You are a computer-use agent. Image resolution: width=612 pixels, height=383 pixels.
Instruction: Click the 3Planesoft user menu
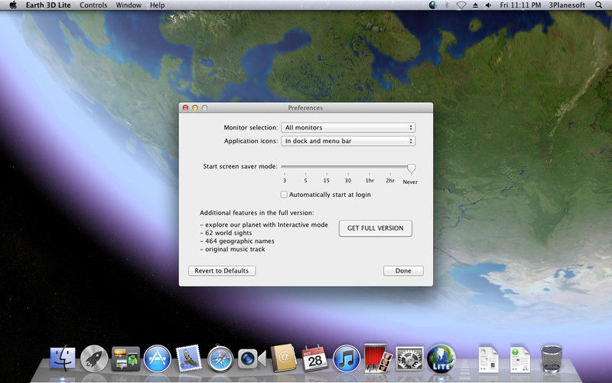[567, 5]
